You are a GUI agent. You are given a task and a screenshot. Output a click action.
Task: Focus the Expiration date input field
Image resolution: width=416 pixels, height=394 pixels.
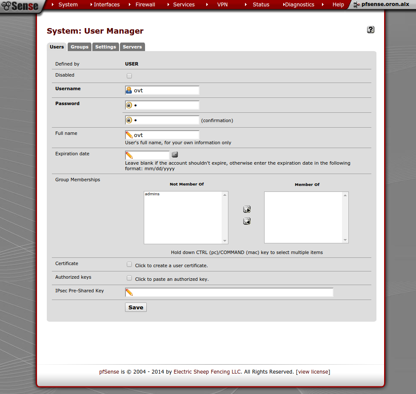(x=147, y=155)
